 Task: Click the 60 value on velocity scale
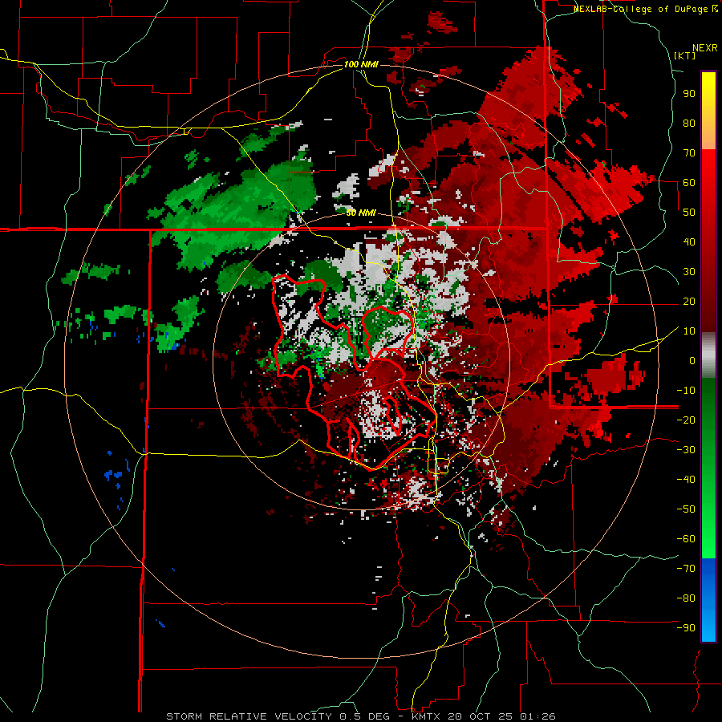pos(689,182)
